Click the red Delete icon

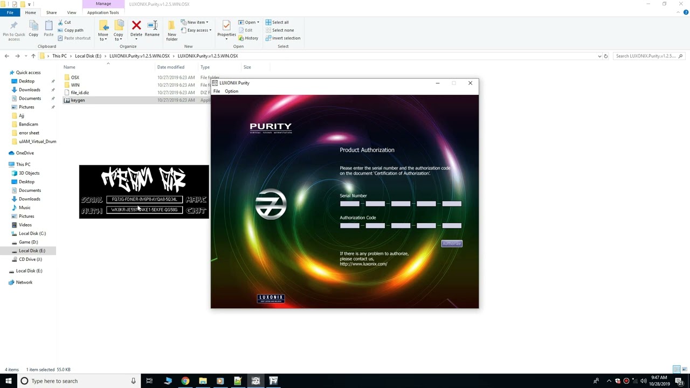(x=136, y=25)
